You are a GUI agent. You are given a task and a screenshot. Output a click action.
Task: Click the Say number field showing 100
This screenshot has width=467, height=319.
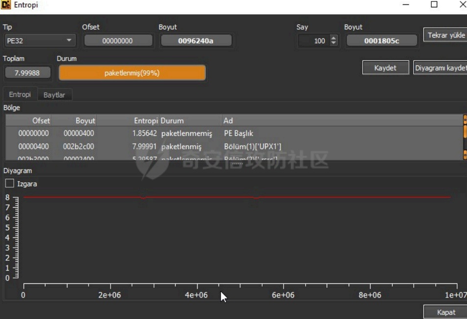[x=314, y=41]
